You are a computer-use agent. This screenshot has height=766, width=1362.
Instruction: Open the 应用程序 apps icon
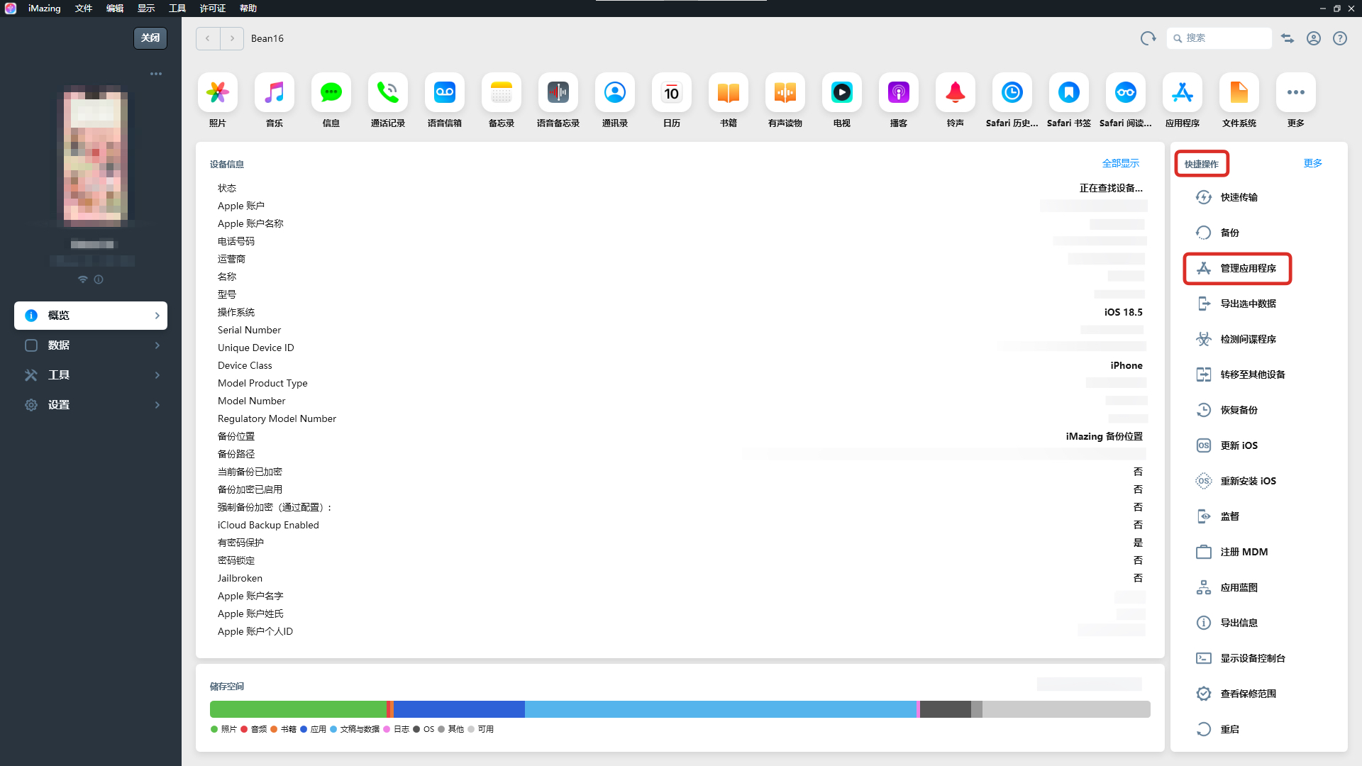pos(1183,92)
